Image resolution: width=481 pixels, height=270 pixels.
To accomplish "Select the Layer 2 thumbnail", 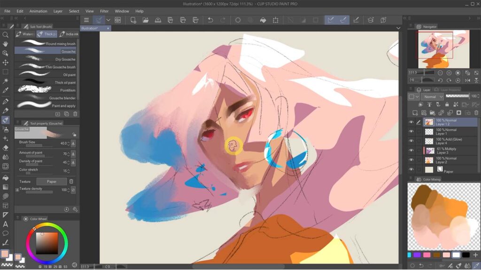I will point(429,160).
